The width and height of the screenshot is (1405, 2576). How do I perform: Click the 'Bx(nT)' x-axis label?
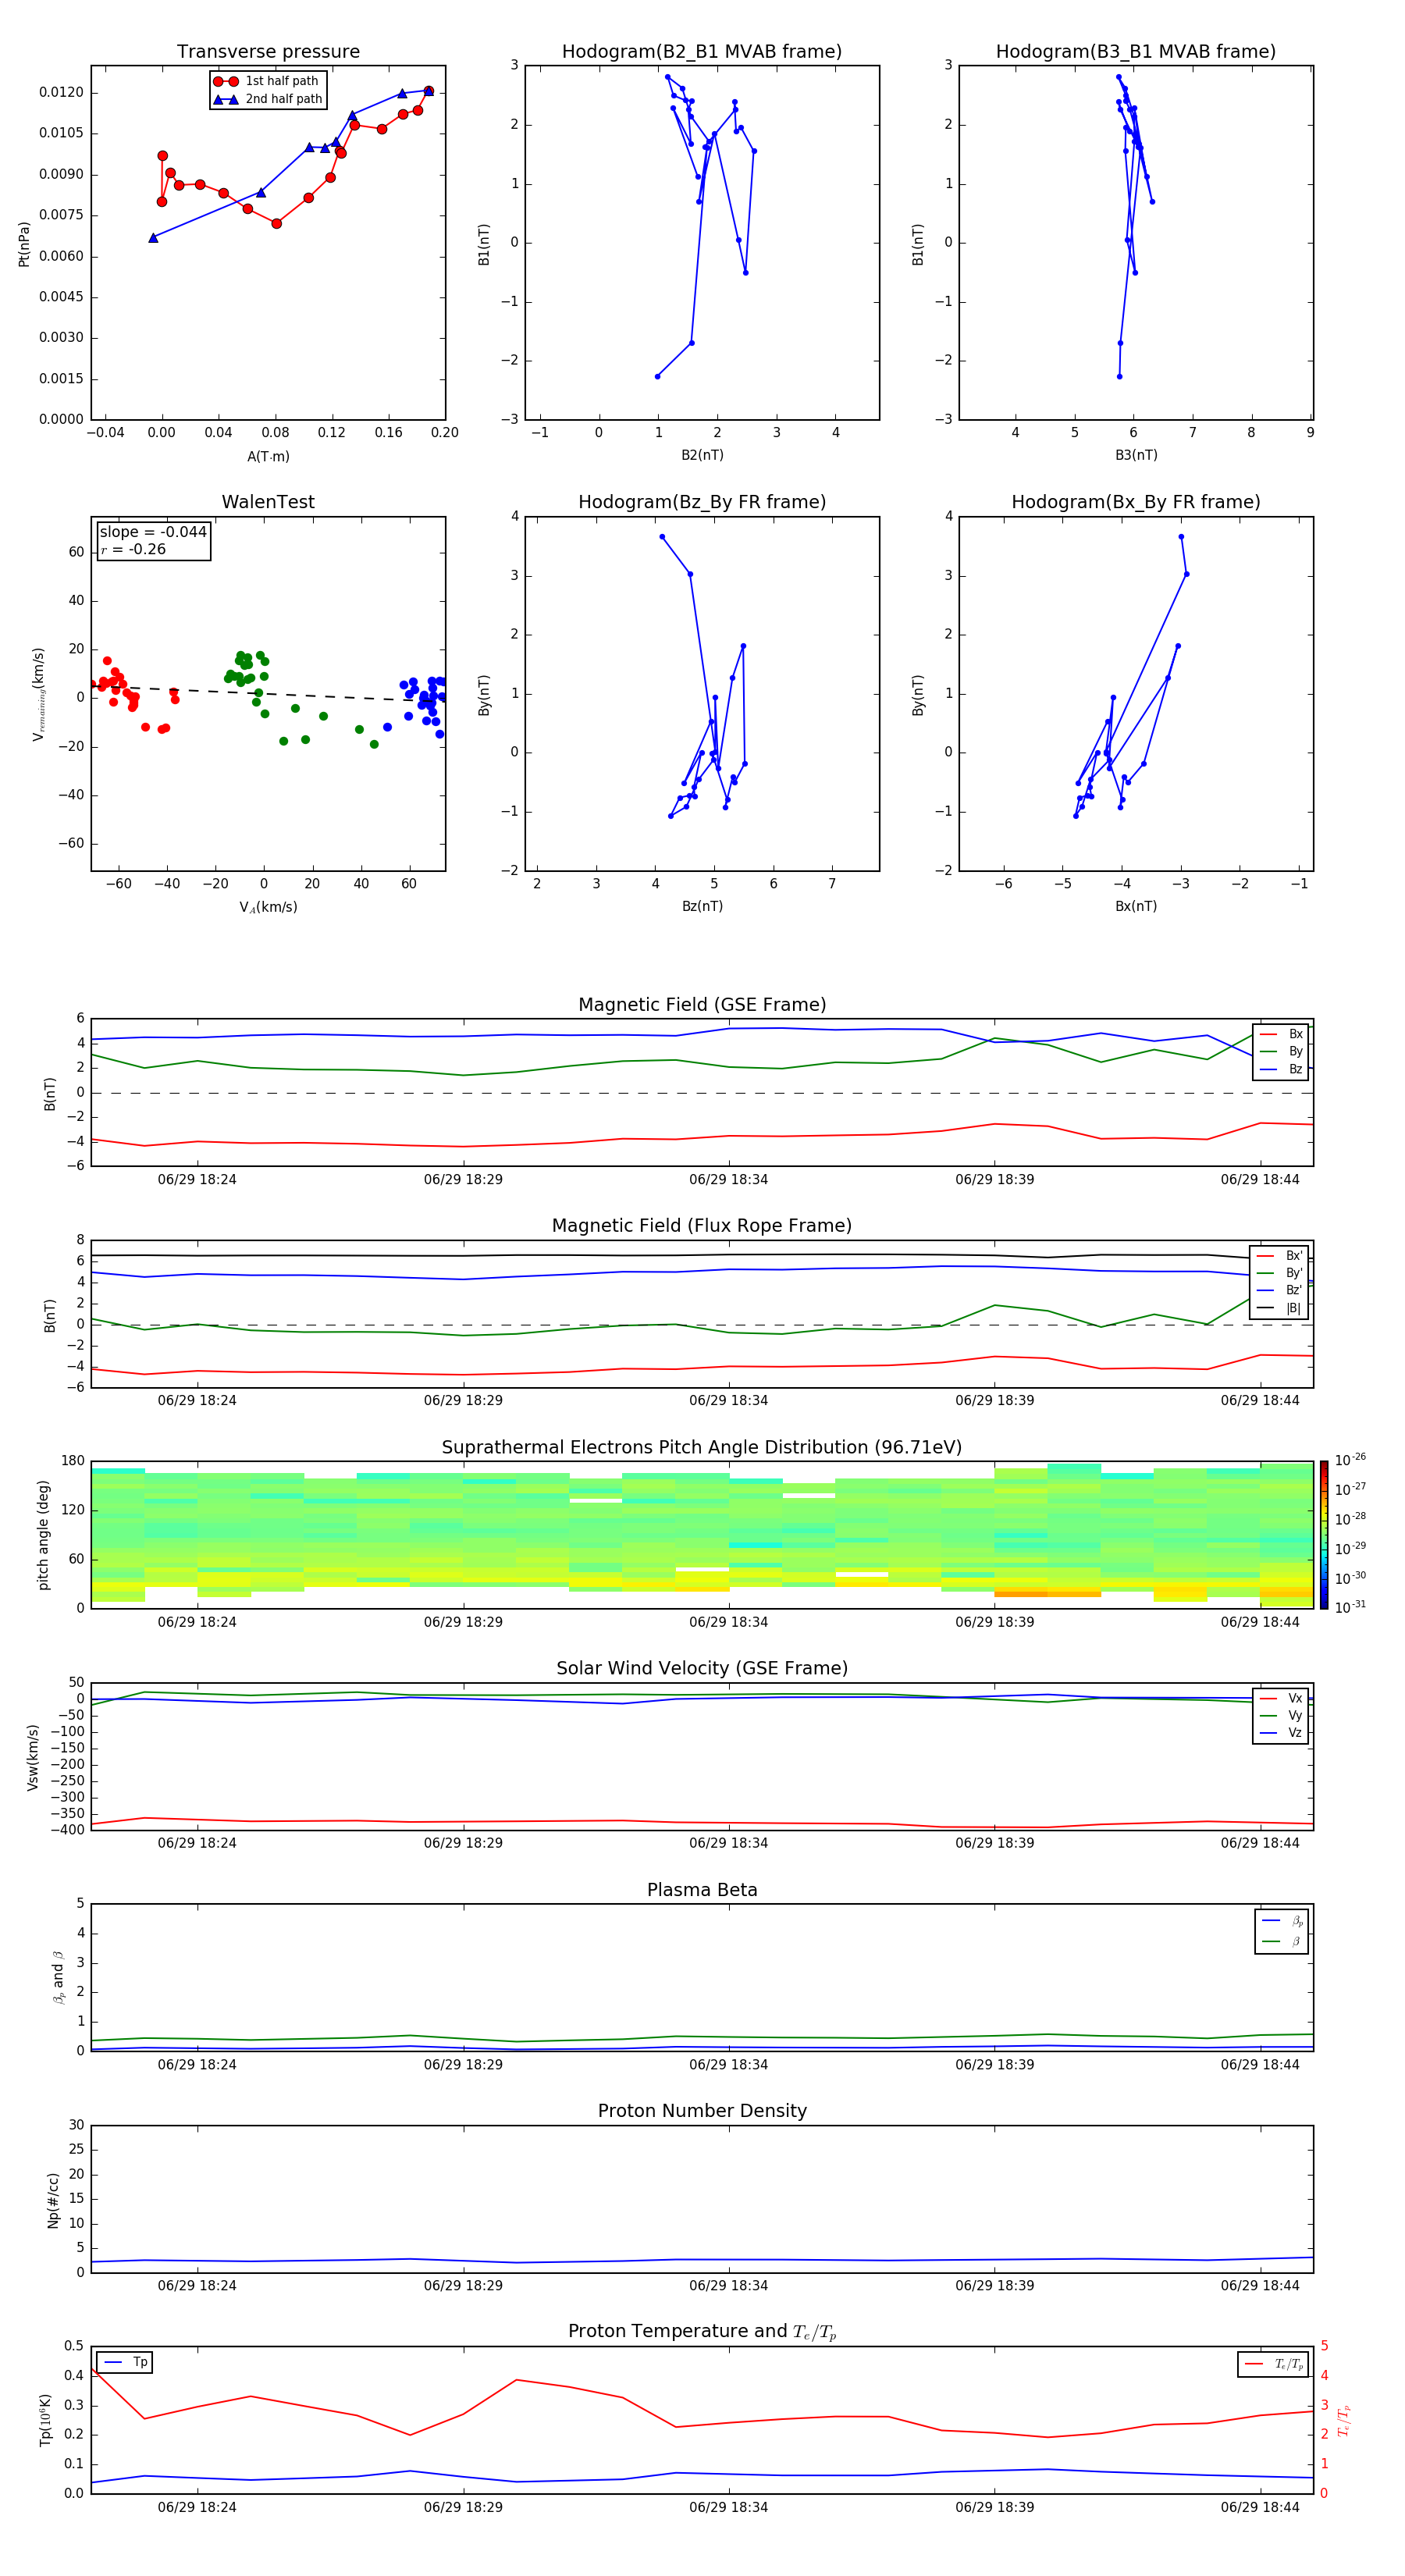(1136, 906)
